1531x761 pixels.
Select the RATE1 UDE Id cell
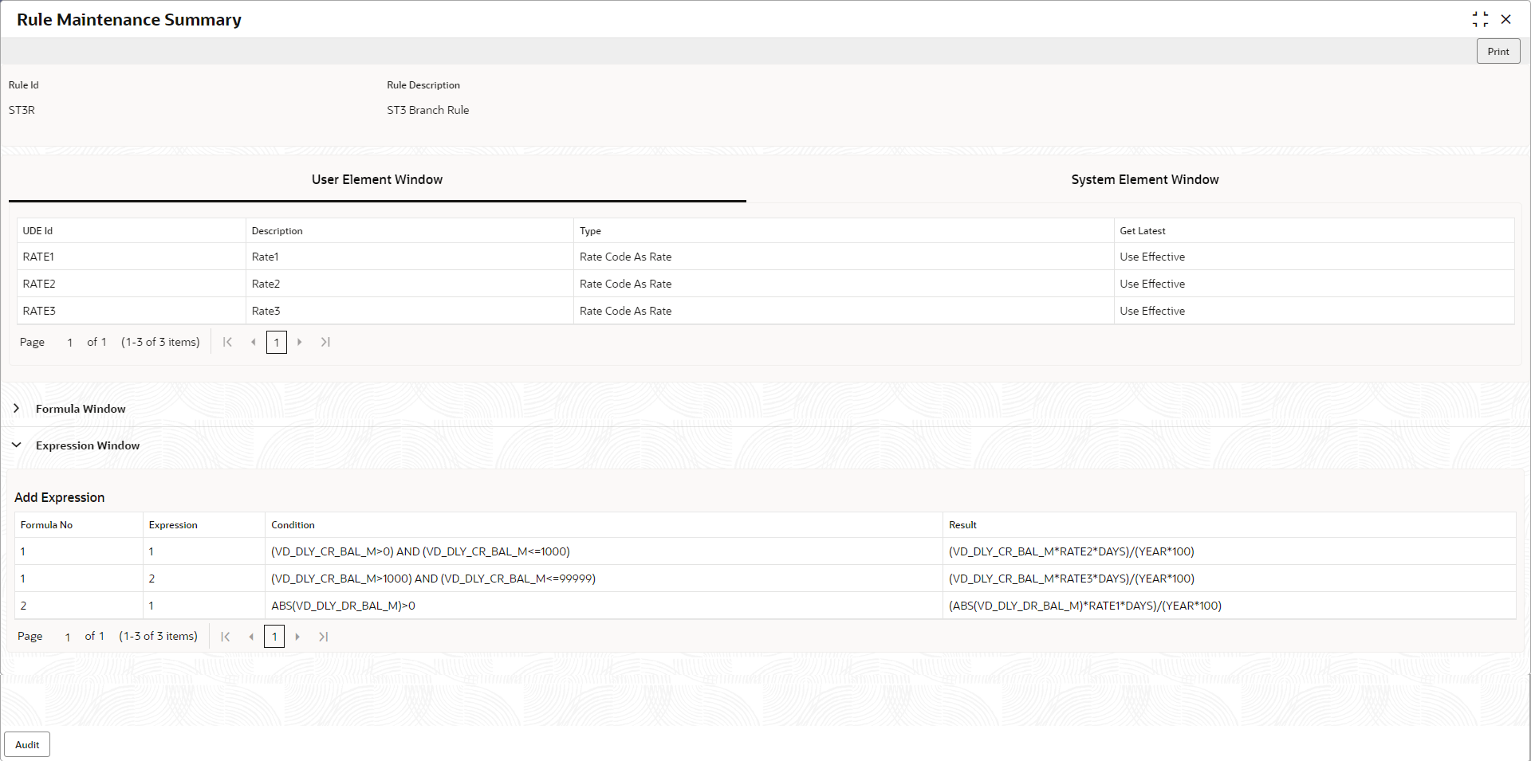[132, 257]
